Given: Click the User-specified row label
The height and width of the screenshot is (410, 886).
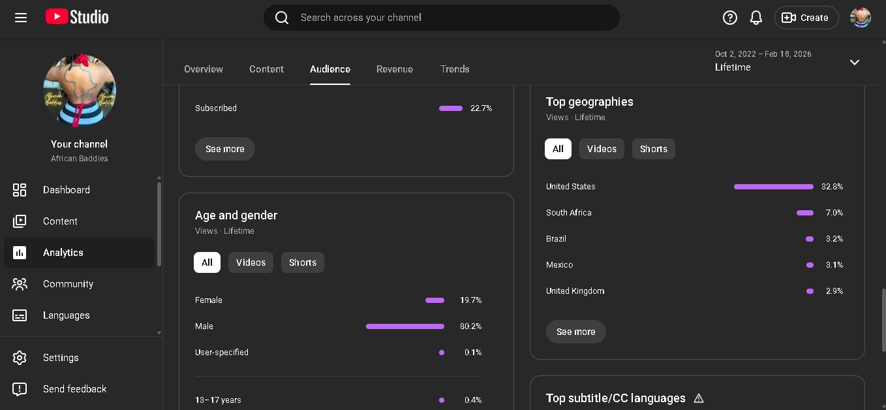Looking at the screenshot, I should [x=222, y=353].
